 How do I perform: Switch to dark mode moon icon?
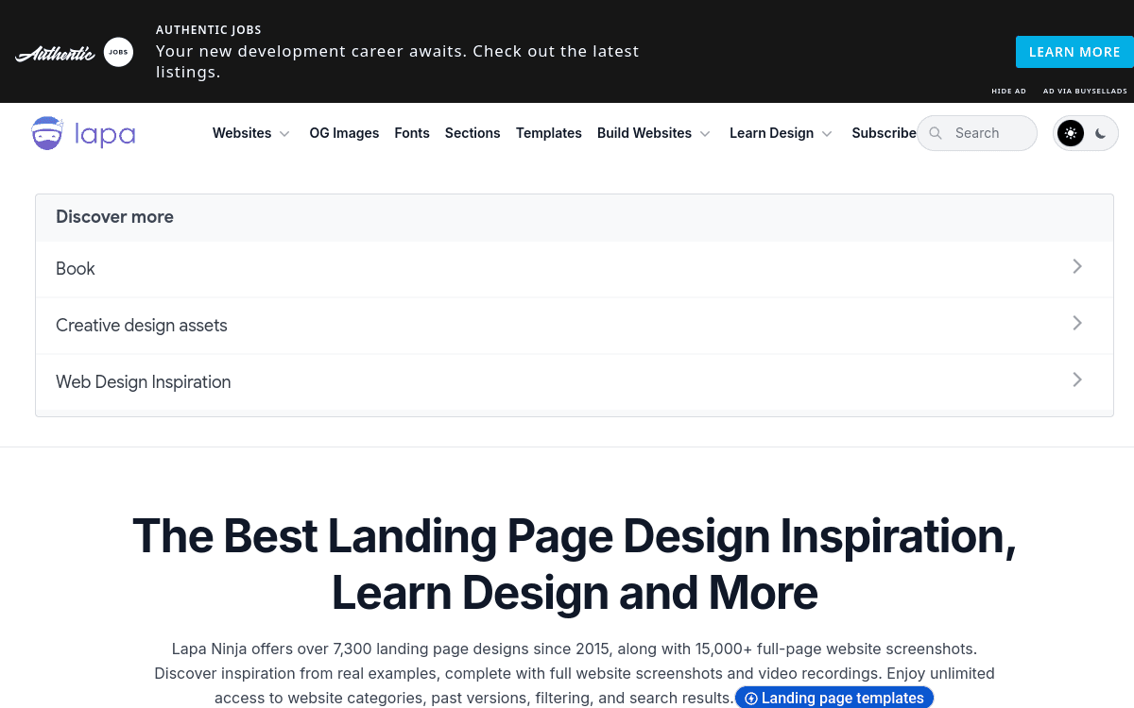pyautogui.click(x=1101, y=133)
